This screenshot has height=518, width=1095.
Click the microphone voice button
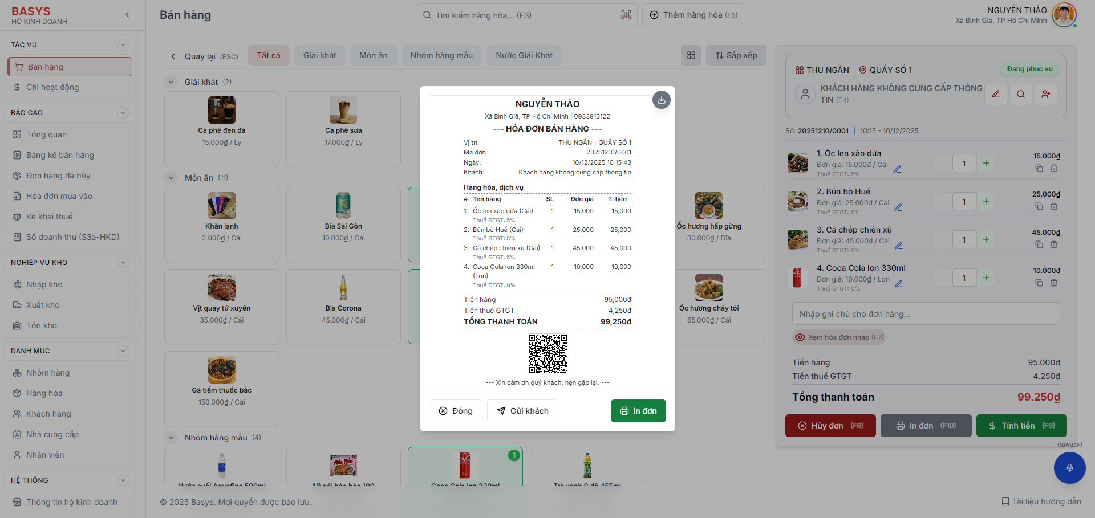pyautogui.click(x=1069, y=468)
